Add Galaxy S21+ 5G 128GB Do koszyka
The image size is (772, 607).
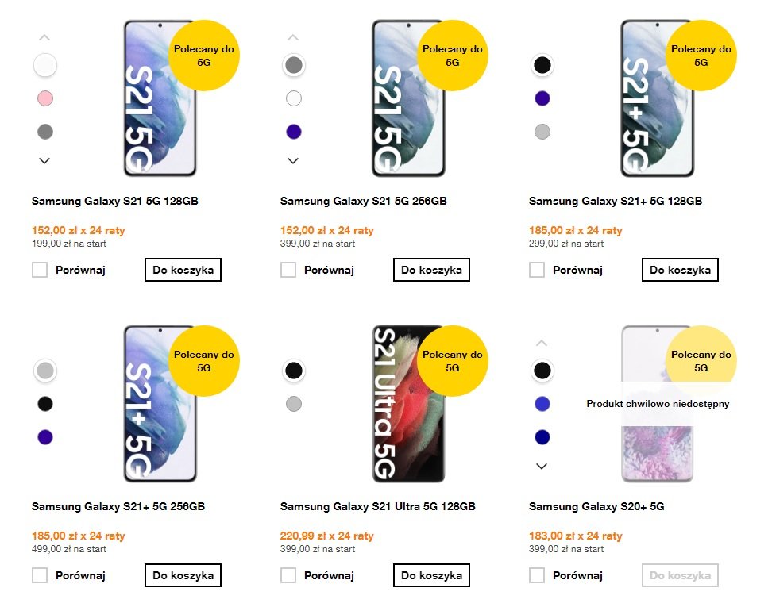[681, 270]
